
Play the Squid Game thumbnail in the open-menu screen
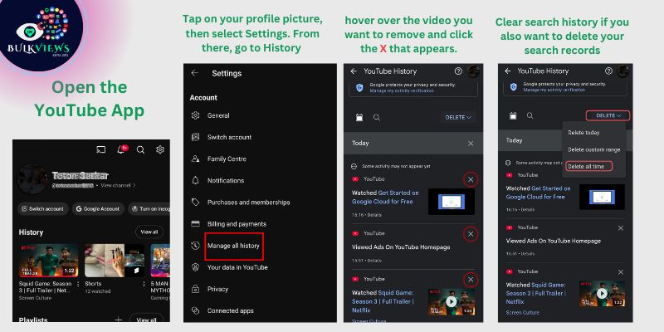pyautogui.click(x=602, y=294)
